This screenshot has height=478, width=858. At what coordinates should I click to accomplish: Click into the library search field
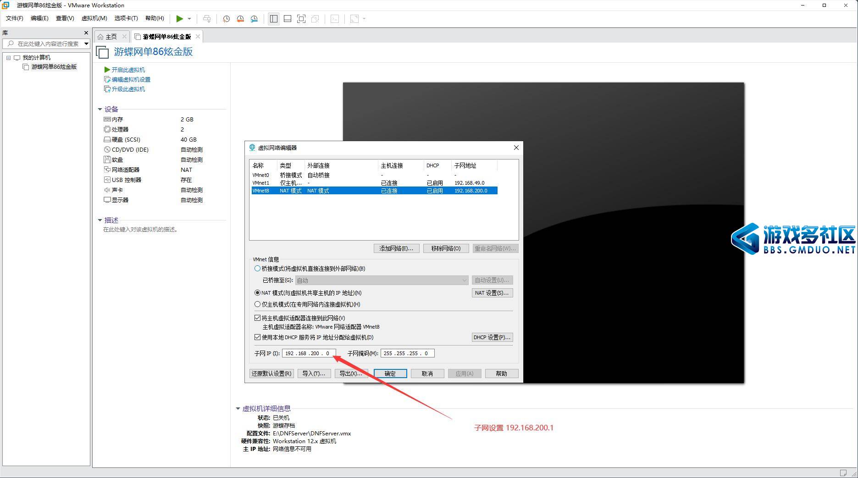pyautogui.click(x=48, y=44)
